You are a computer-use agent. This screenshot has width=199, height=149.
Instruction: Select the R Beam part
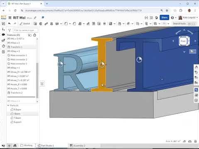22,110
